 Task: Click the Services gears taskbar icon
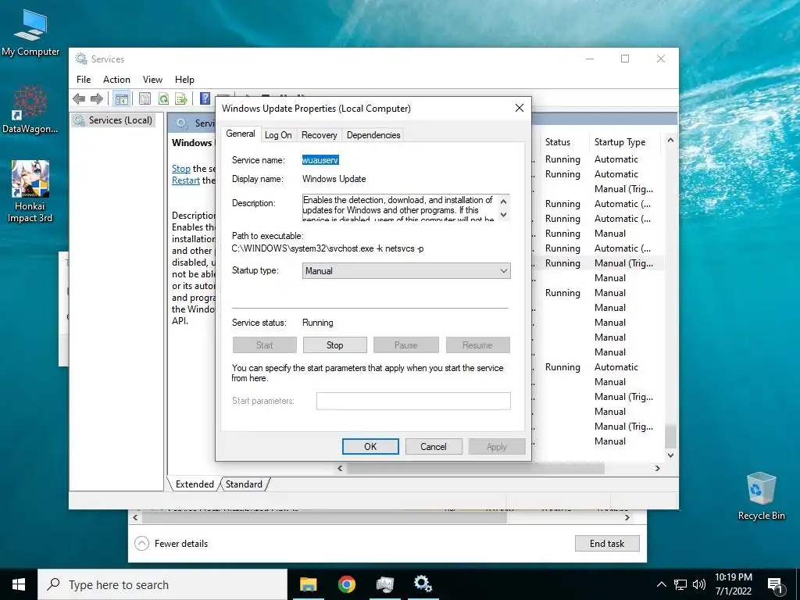(423, 584)
